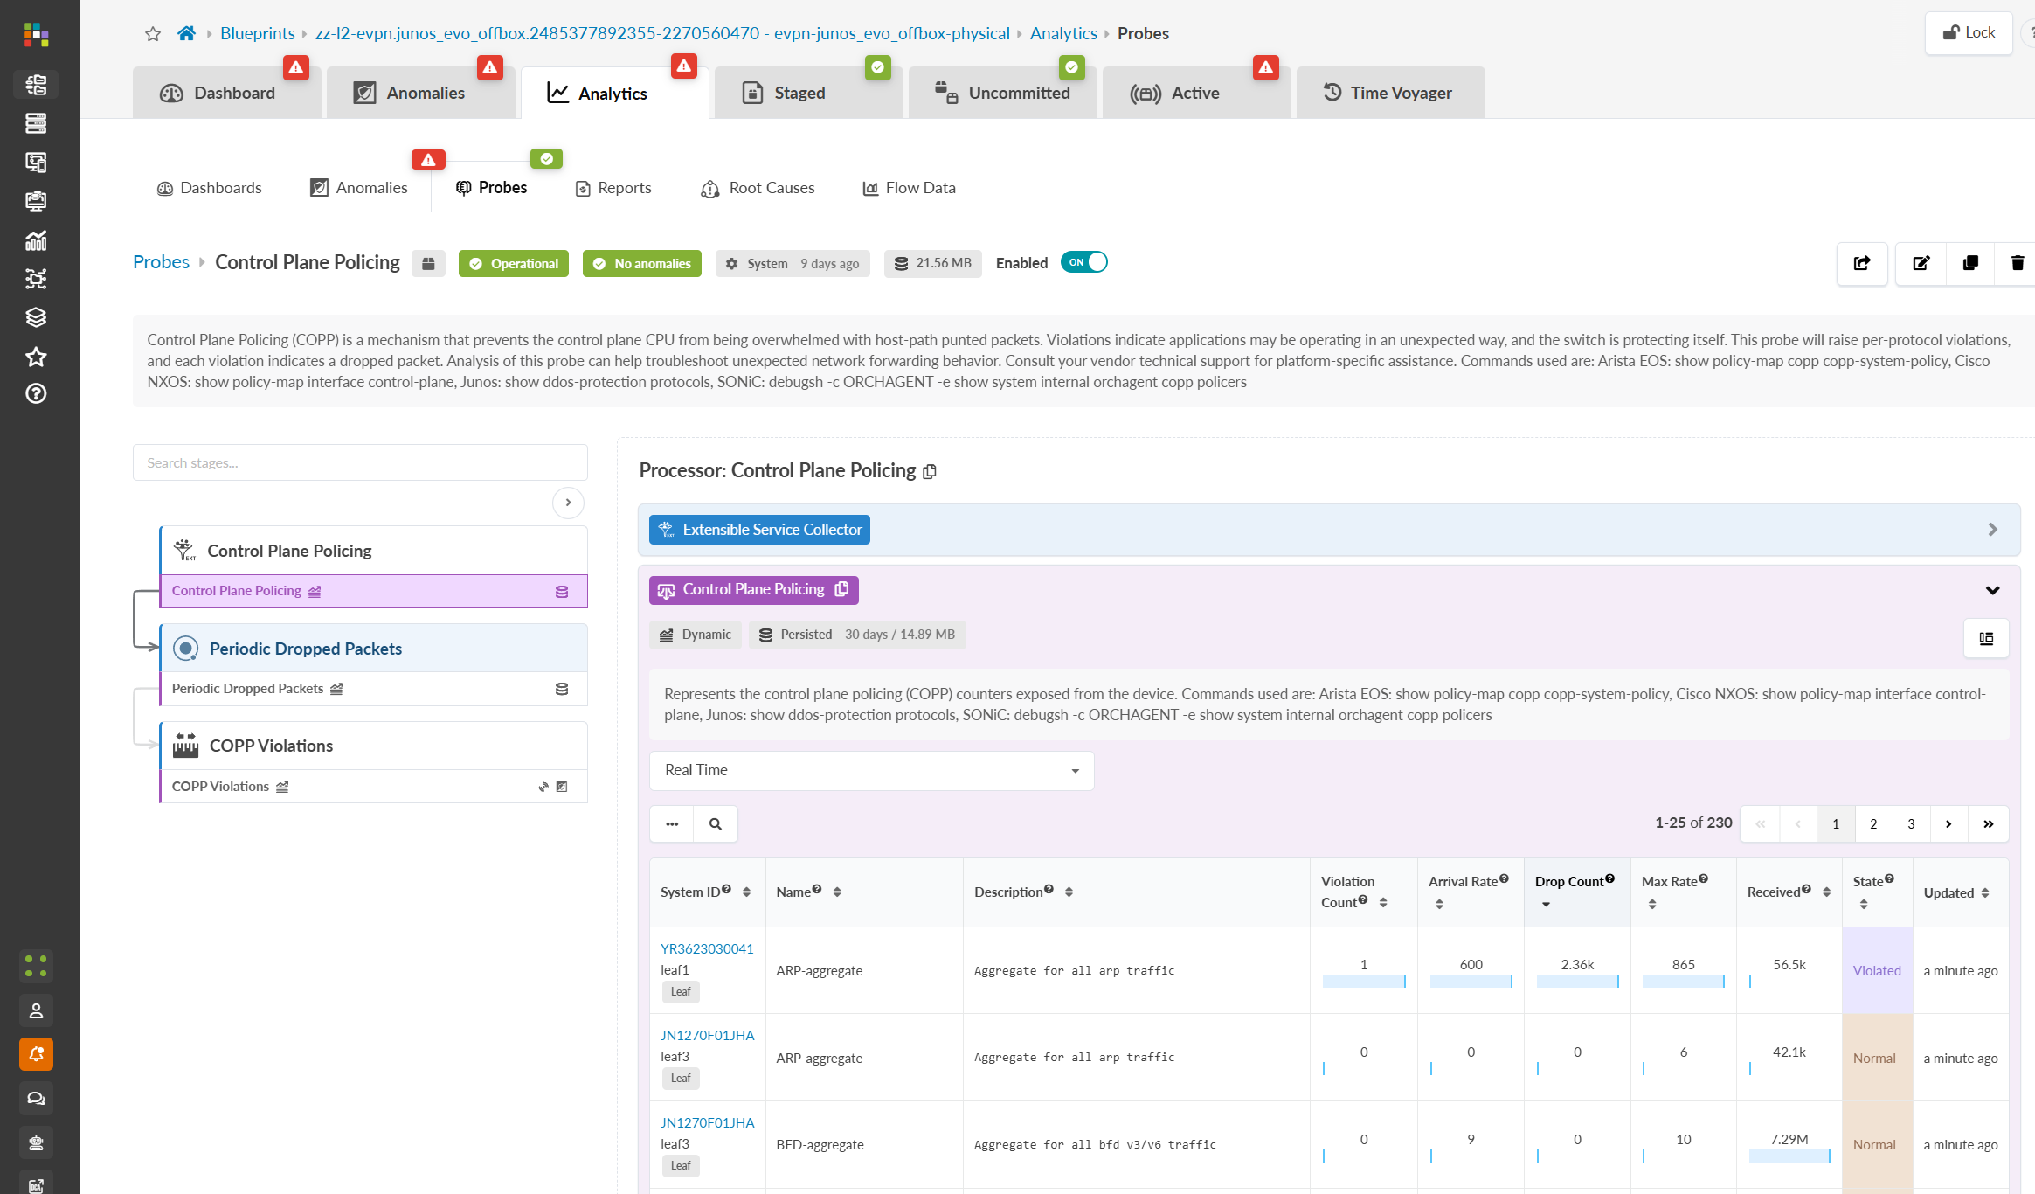The width and height of the screenshot is (2035, 1194).
Task: Favorite this page with star icon
Action: pyautogui.click(x=153, y=34)
